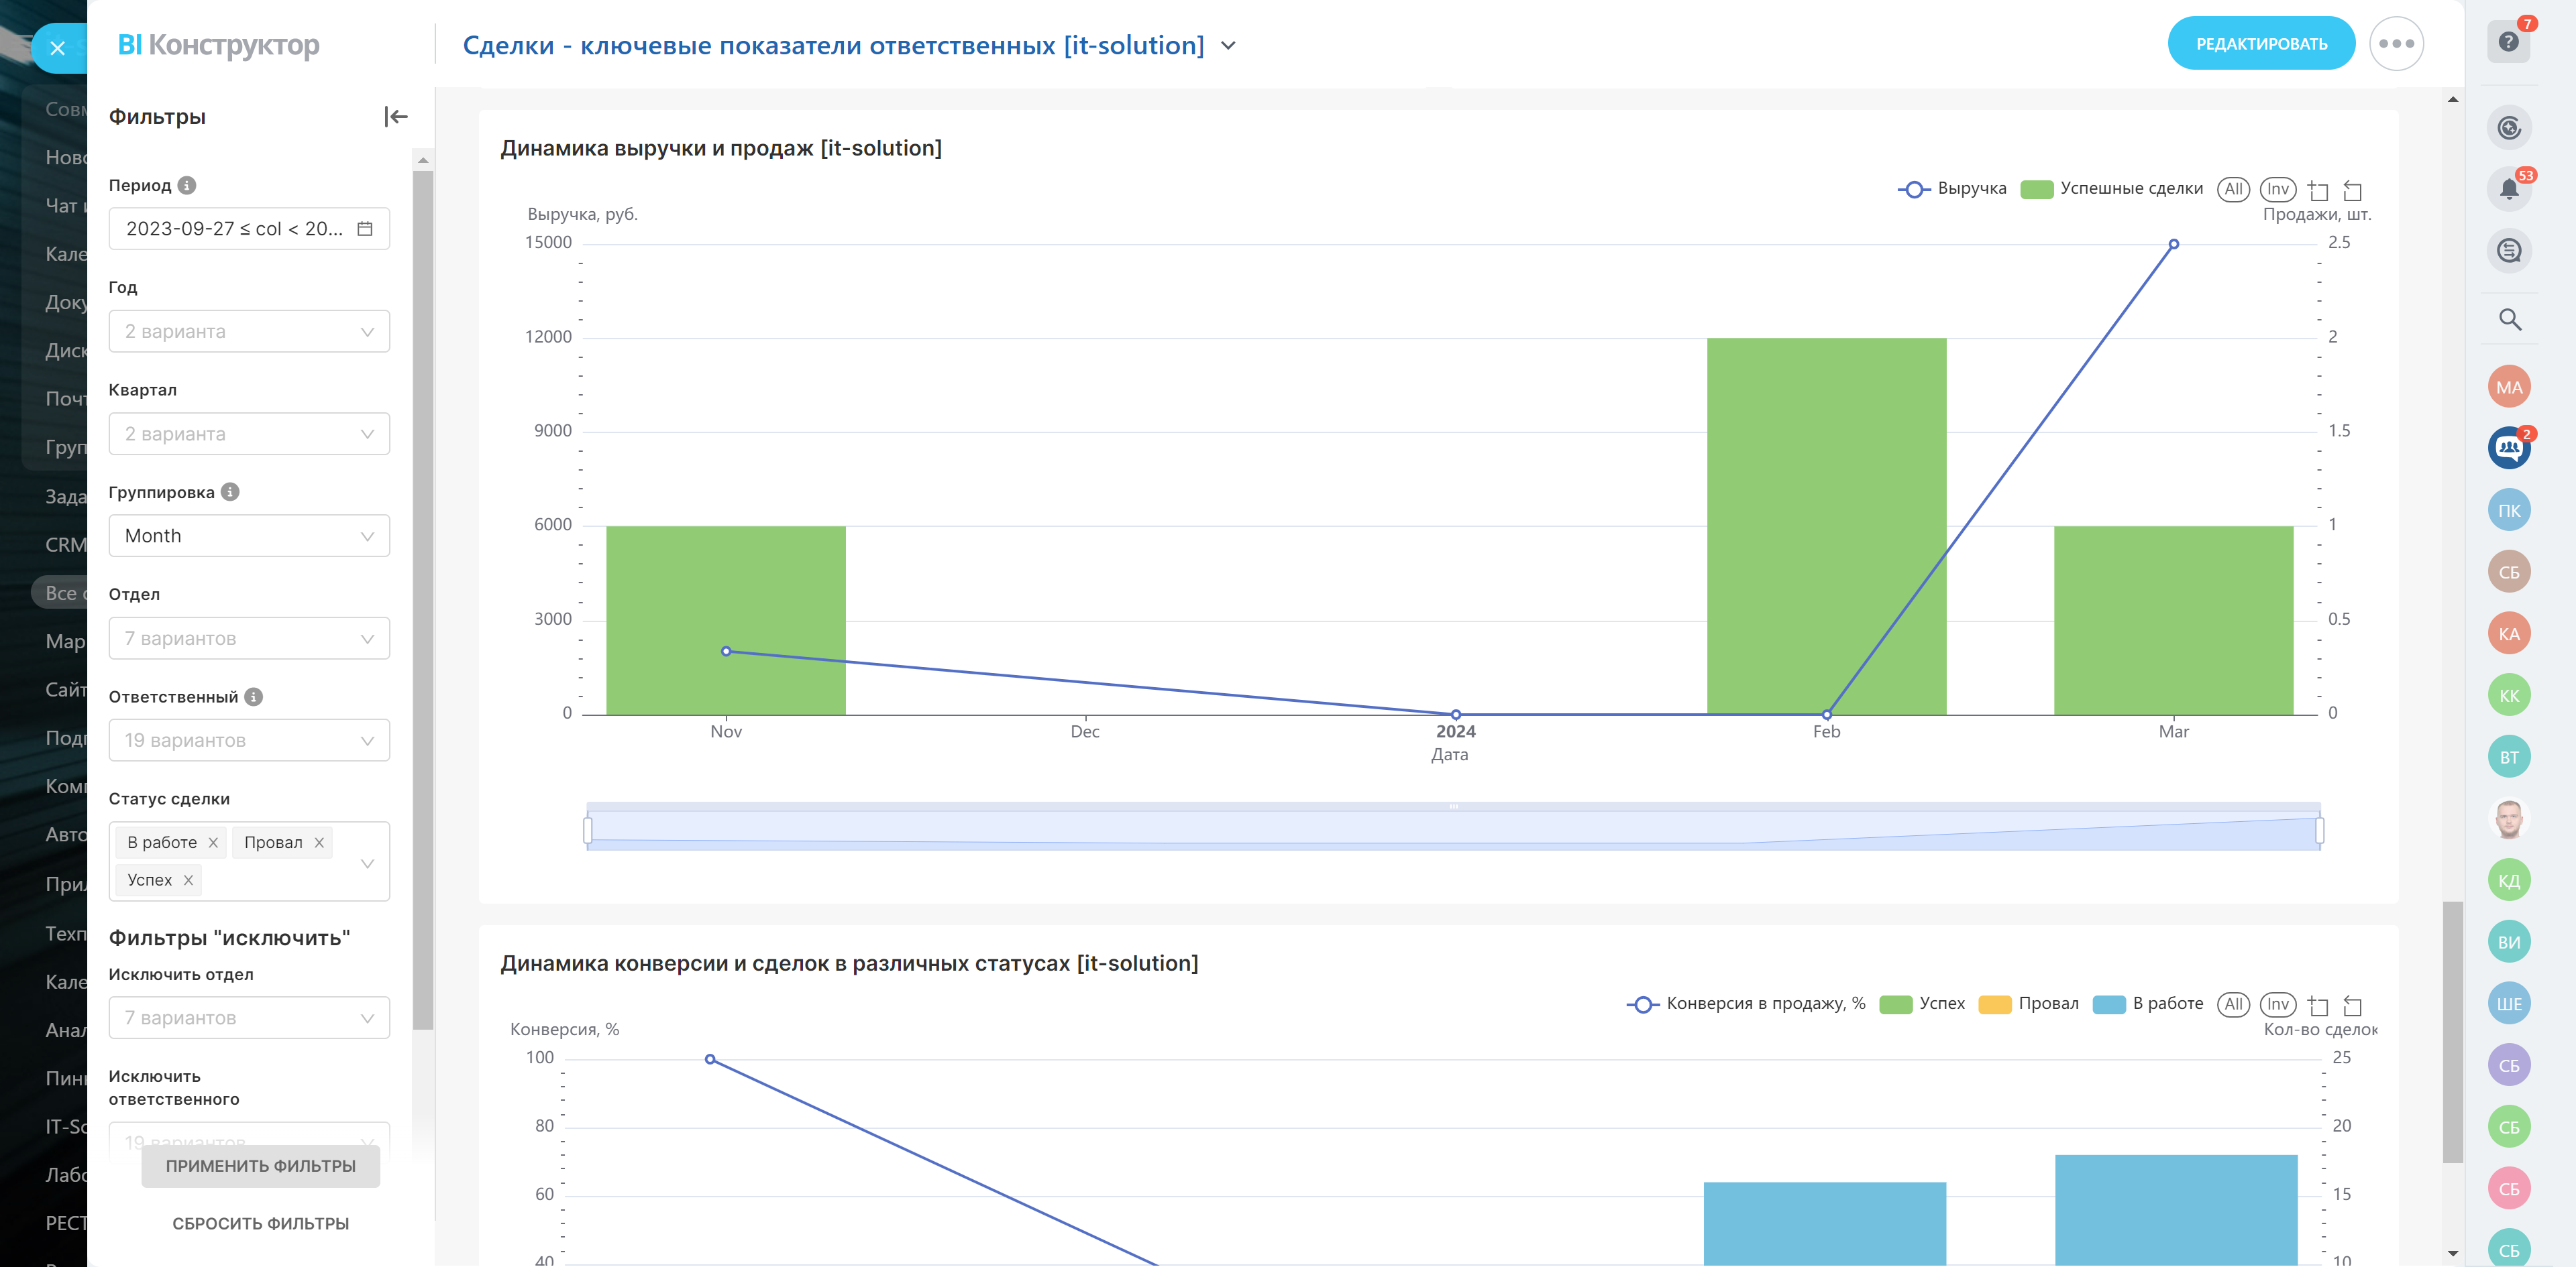Click info icon next to Группировка
Screen dimensions: 2576x1267
pyautogui.click(x=230, y=491)
